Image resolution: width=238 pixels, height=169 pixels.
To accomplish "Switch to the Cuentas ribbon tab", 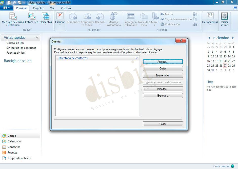I will [x=66, y=8].
